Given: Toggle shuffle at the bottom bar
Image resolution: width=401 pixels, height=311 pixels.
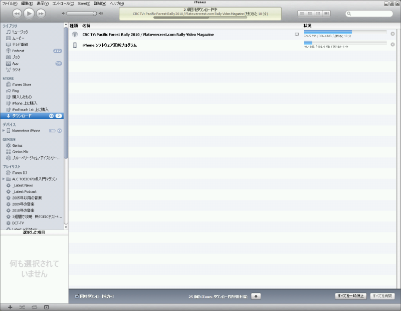Looking at the screenshot, I should point(22,307).
